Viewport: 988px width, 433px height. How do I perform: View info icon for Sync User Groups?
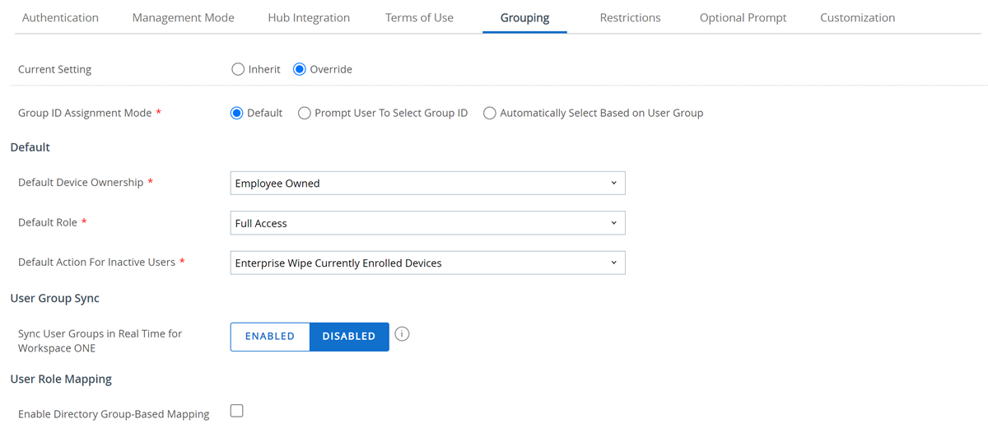coord(402,333)
